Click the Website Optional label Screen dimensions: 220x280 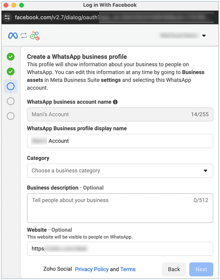click(x=50, y=230)
